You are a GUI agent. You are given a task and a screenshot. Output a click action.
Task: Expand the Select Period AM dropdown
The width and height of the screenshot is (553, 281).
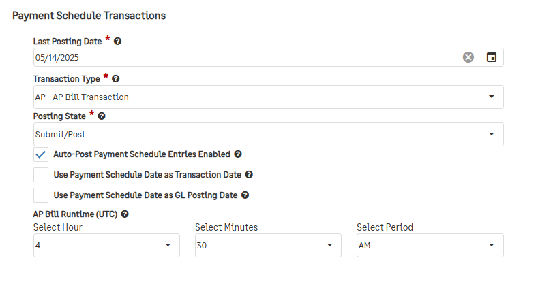(430, 245)
